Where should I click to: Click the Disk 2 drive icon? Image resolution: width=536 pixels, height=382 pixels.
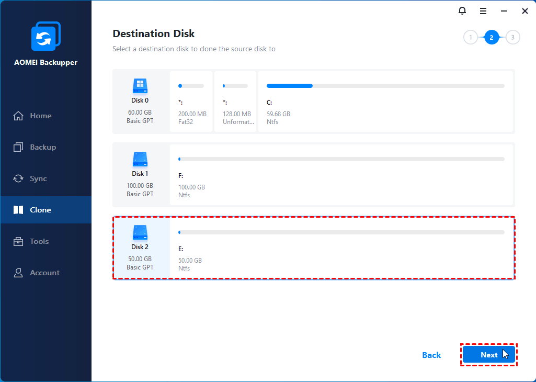click(x=140, y=232)
